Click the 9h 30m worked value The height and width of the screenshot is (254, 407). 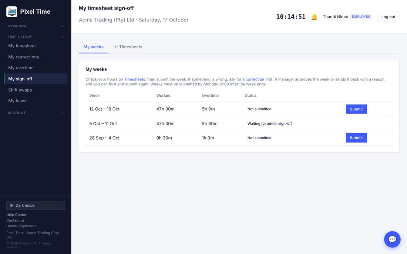pos(164,138)
